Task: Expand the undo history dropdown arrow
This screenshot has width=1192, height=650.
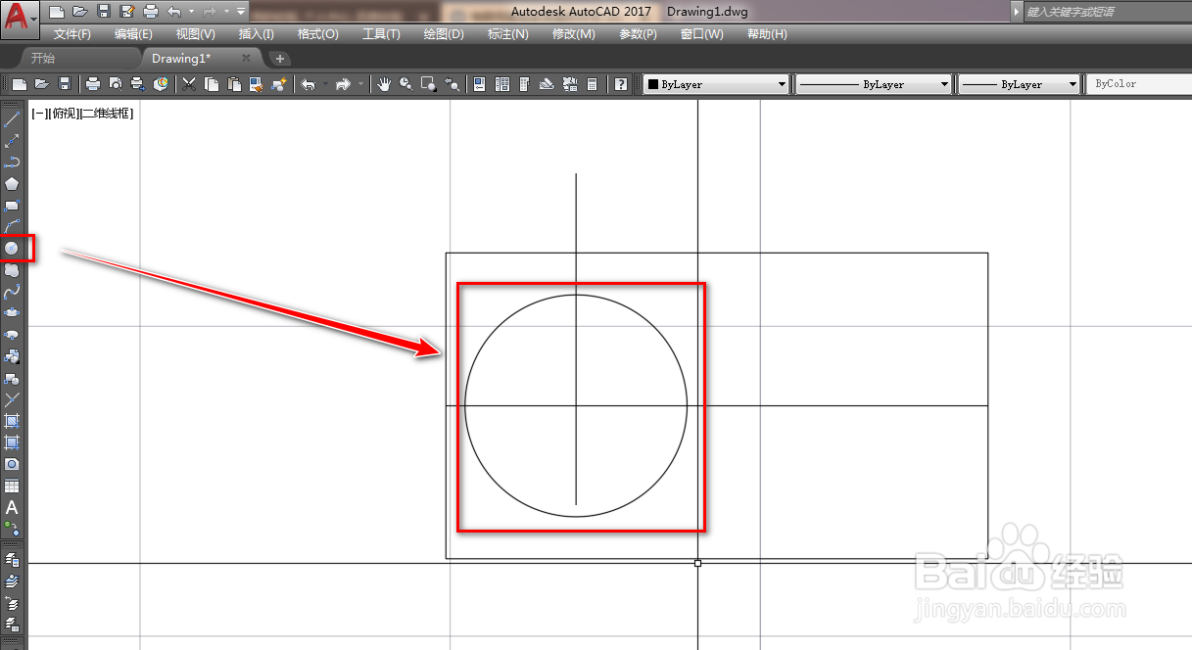Action: point(191,12)
